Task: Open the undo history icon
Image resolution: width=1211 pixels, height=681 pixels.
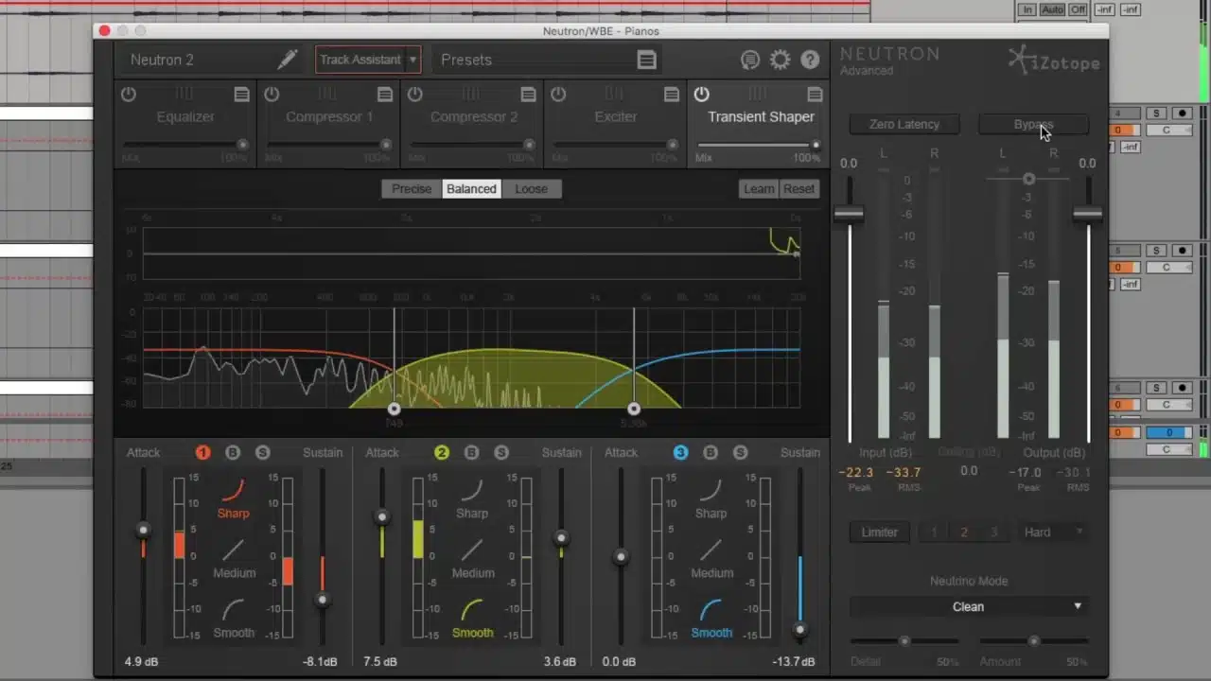Action: coord(749,60)
